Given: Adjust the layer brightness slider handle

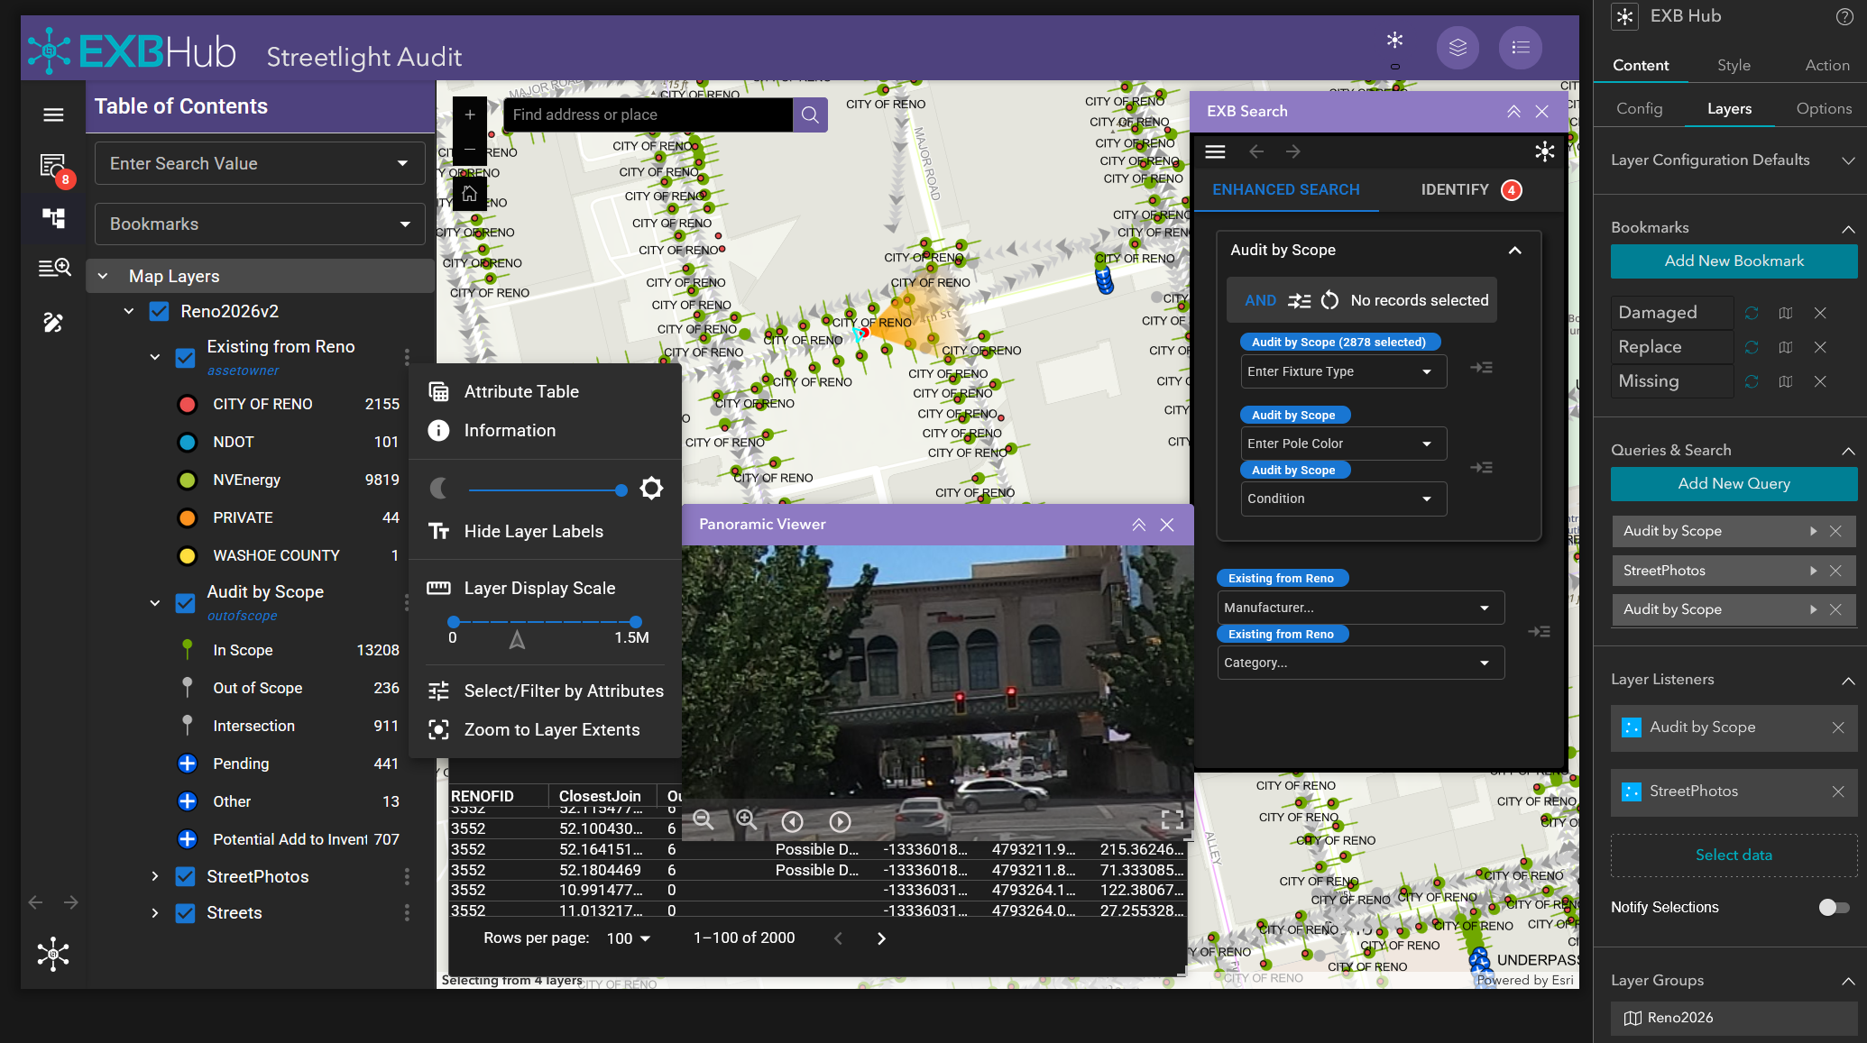Looking at the screenshot, I should 621,489.
